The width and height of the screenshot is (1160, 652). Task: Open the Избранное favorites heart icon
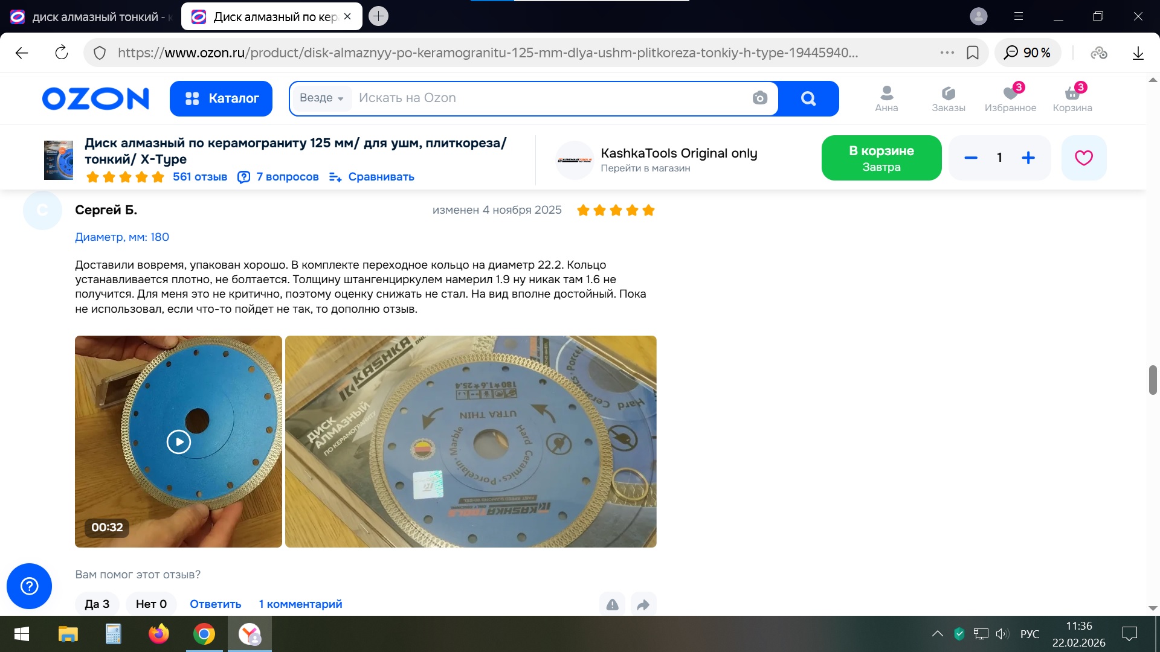tap(1010, 98)
